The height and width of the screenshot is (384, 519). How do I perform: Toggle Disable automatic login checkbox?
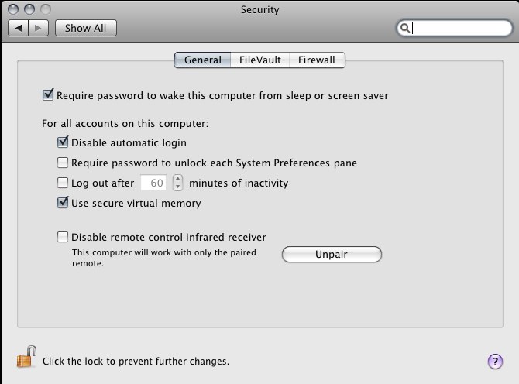[63, 142]
